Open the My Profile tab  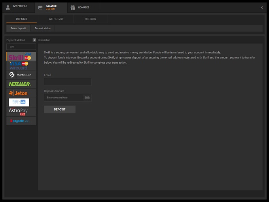pyautogui.click(x=17, y=7)
